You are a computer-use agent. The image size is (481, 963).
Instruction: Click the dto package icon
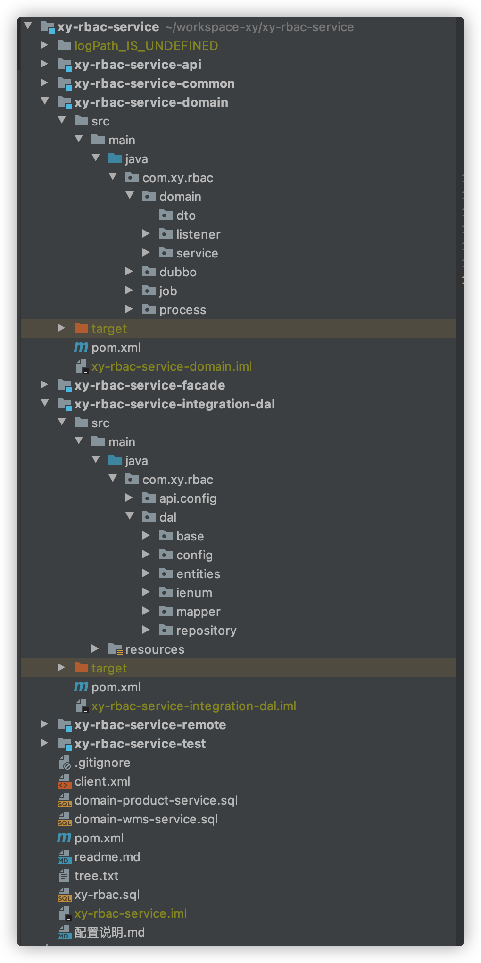point(166,215)
